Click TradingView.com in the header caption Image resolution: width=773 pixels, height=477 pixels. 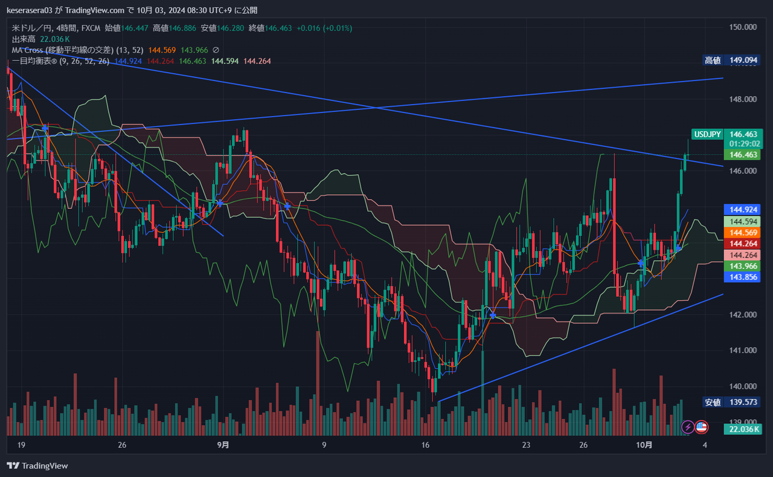click(x=95, y=10)
